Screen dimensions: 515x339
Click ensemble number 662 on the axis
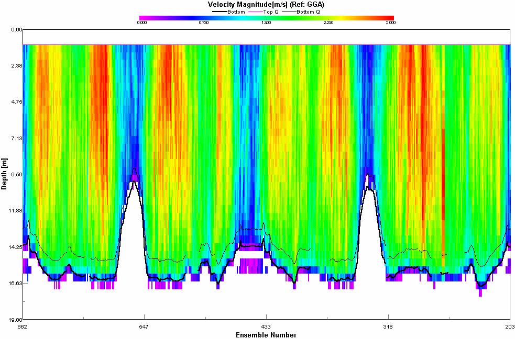click(23, 326)
